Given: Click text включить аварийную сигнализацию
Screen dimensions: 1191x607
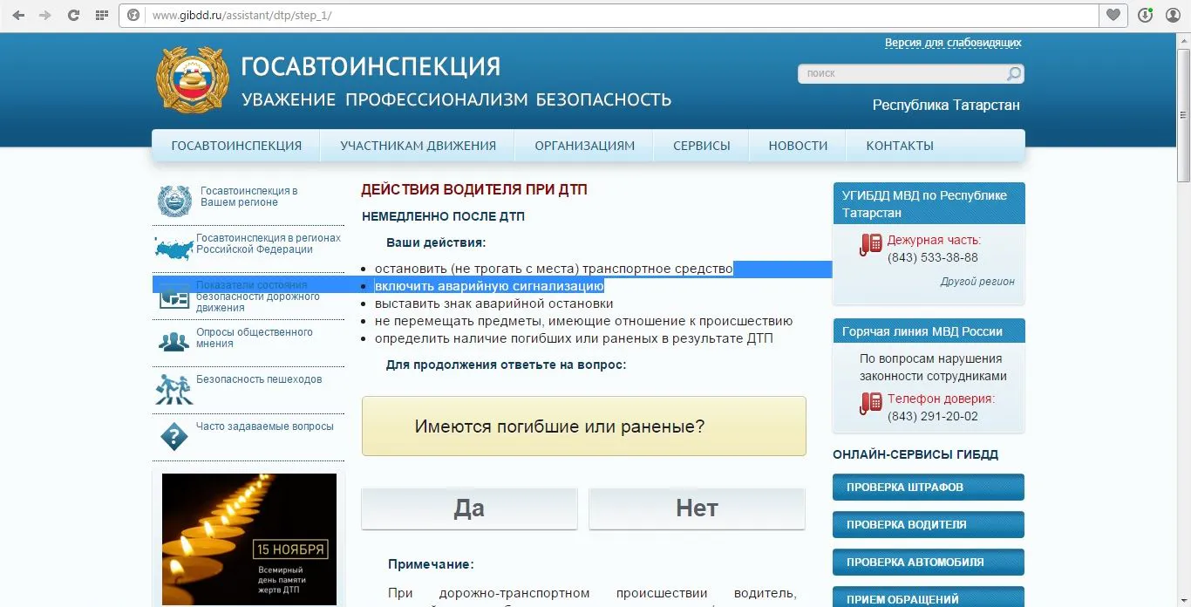Looking at the screenshot, I should (489, 286).
